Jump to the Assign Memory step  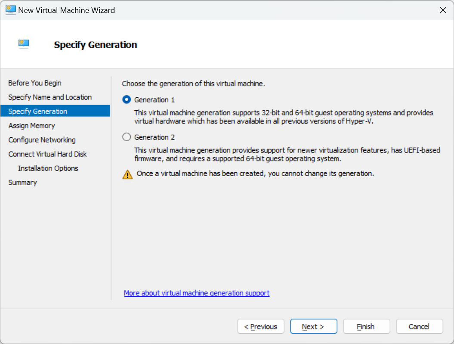coord(32,126)
